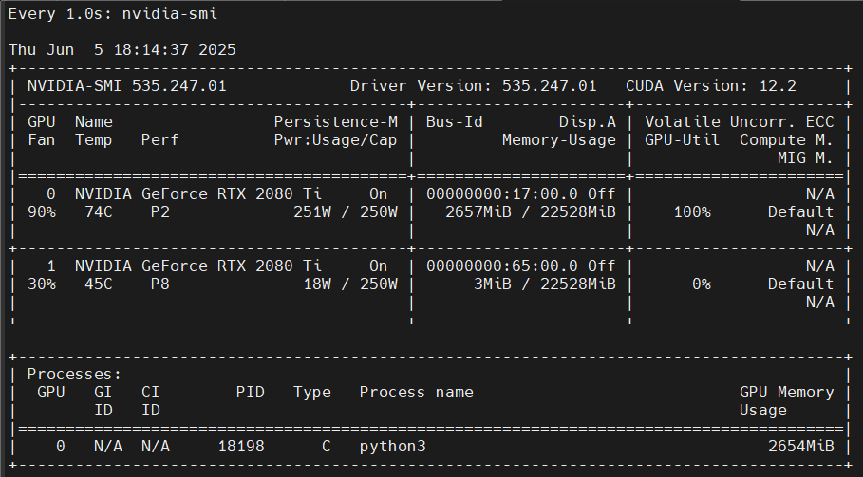This screenshot has width=863, height=477.
Task: Click the 'Every 1.0s: nvidia-smi' watch header
Action: (113, 13)
